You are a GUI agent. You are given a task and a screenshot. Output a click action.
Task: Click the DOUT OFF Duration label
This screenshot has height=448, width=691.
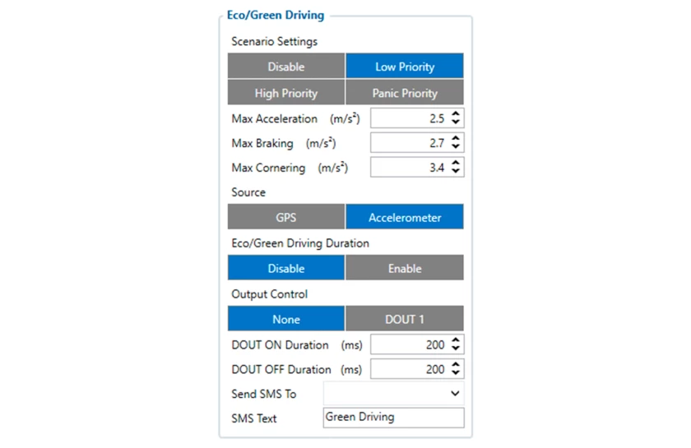tap(281, 370)
